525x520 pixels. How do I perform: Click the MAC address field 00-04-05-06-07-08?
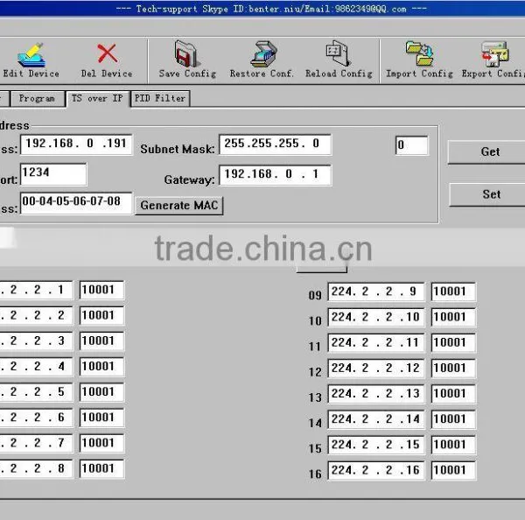click(x=76, y=203)
